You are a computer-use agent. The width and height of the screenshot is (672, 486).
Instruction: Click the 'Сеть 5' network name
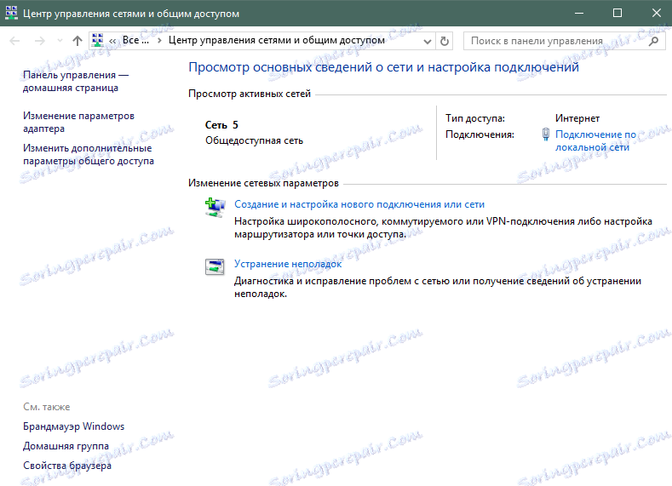(221, 125)
